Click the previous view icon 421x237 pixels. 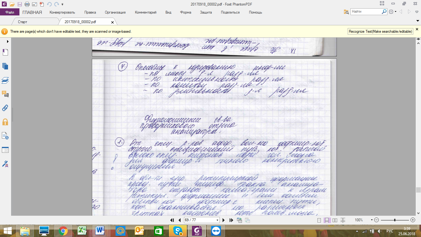[239, 220]
